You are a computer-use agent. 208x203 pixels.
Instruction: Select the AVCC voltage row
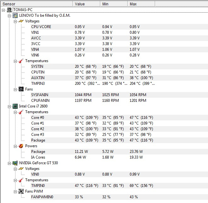119,38
